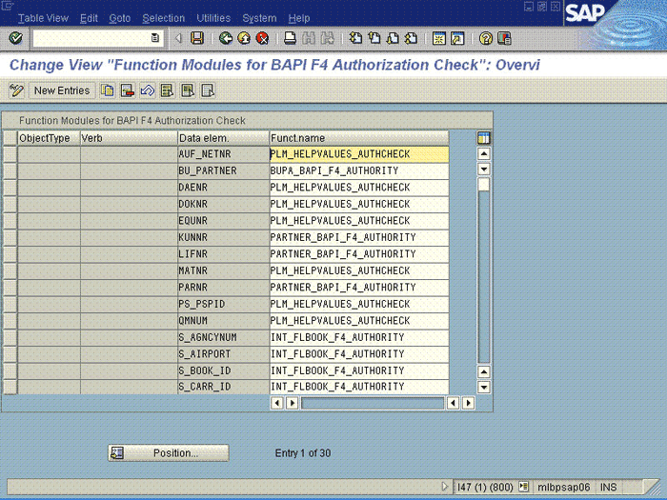This screenshot has height=500, width=667.
Task: Click the Deselect All icon
Action: pyautogui.click(x=208, y=90)
